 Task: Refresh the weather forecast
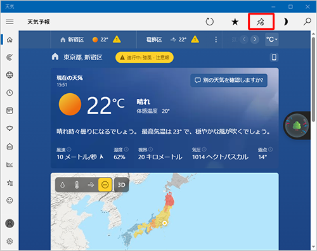coord(210,22)
